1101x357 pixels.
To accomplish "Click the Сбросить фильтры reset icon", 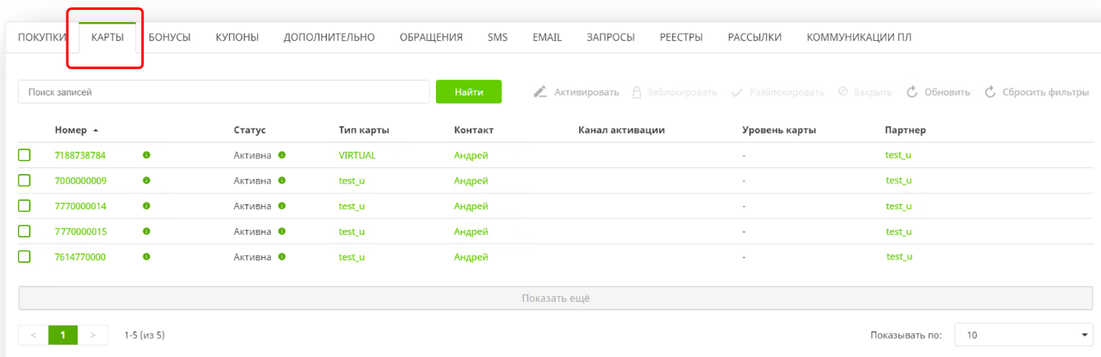I will 989,92.
